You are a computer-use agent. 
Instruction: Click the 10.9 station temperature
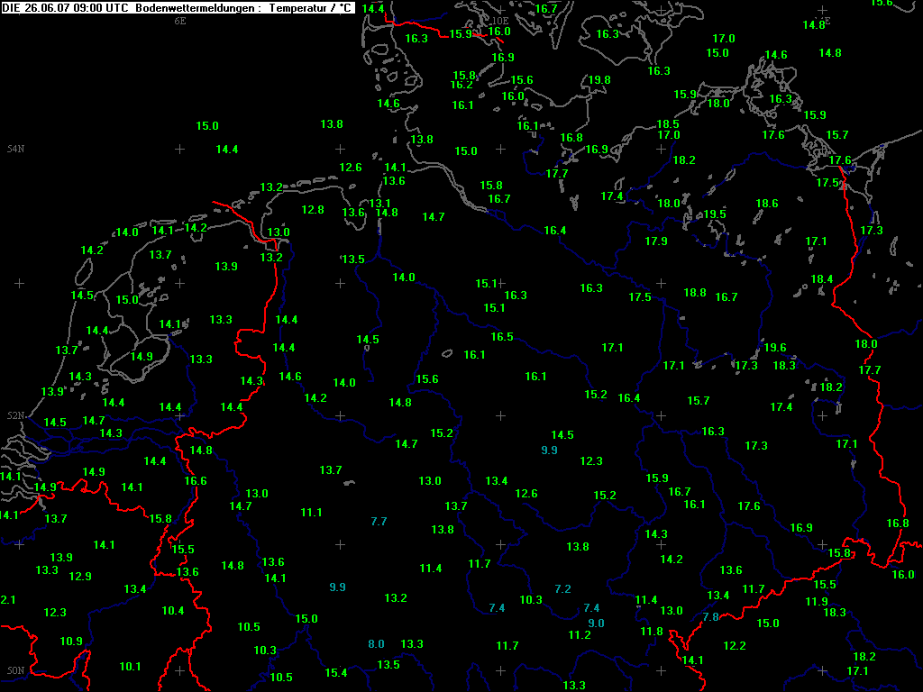(x=72, y=642)
